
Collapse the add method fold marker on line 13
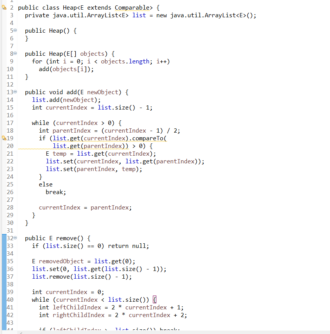point(15,92)
